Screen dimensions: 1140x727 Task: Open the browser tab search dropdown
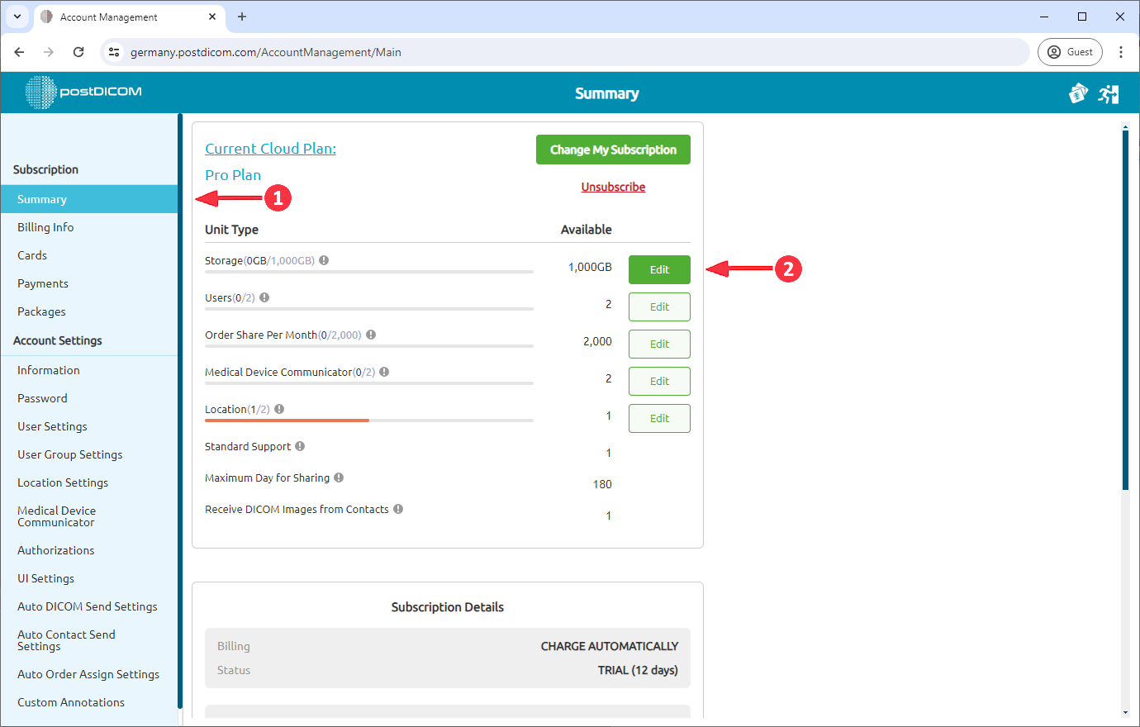17,17
